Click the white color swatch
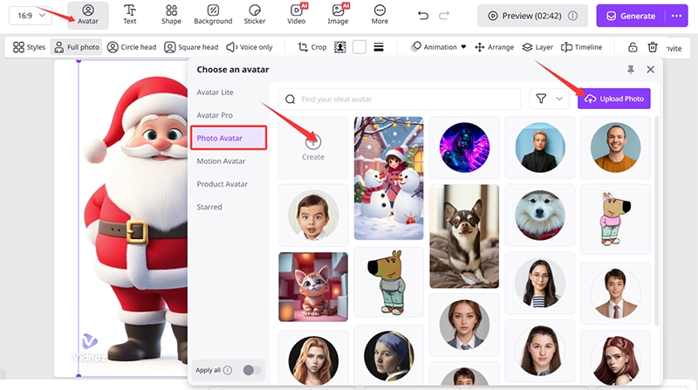 (359, 47)
